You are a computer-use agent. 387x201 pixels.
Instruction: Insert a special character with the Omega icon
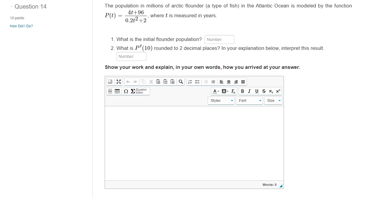(125, 91)
